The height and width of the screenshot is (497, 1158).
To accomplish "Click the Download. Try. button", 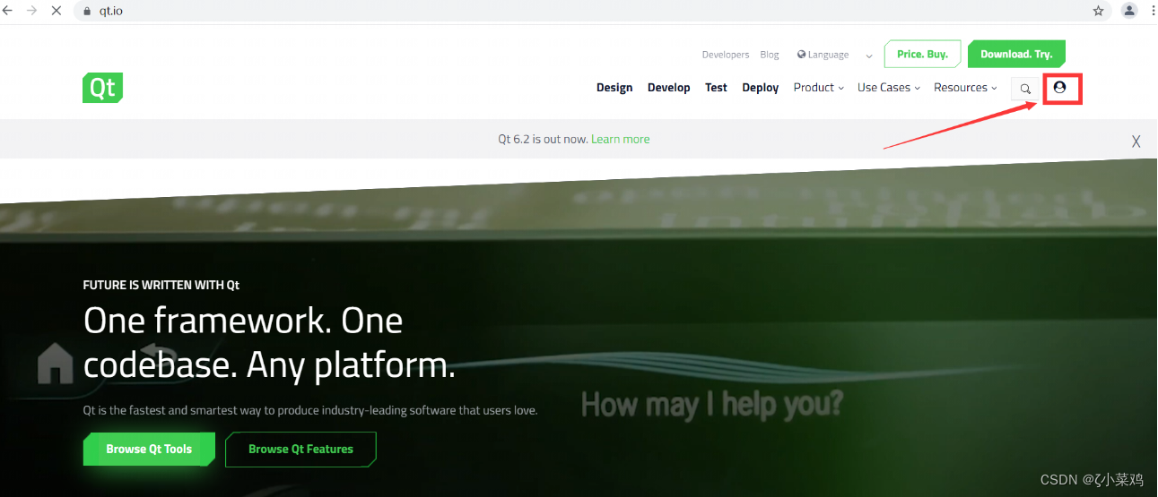I will point(1016,54).
